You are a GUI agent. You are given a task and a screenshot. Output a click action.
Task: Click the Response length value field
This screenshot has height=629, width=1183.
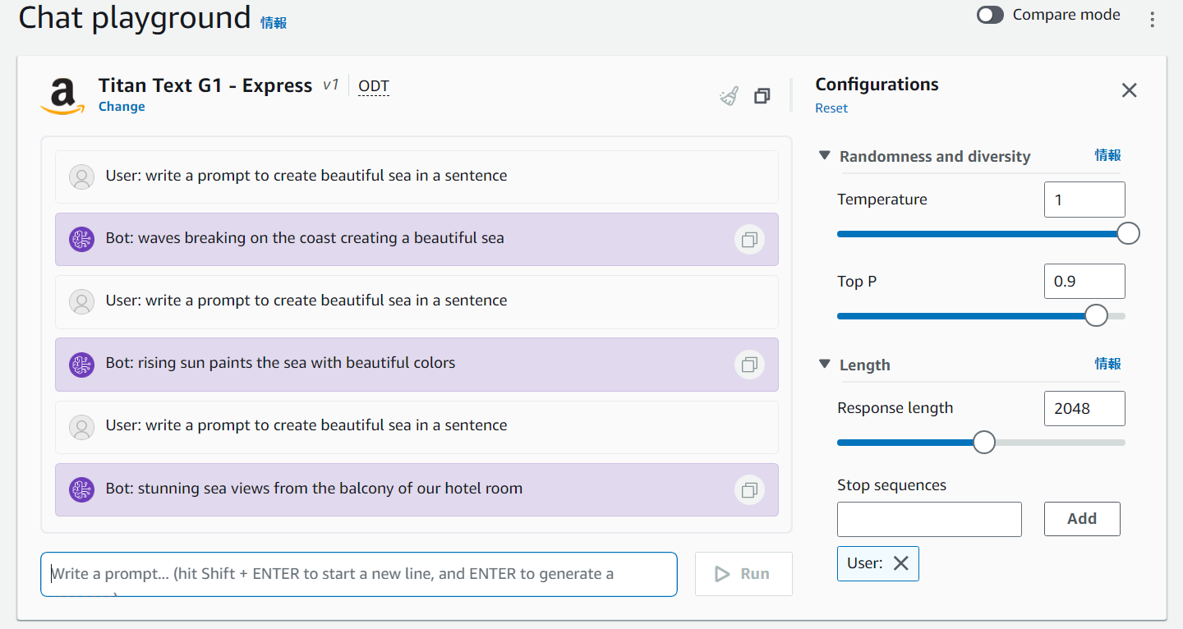(1084, 409)
